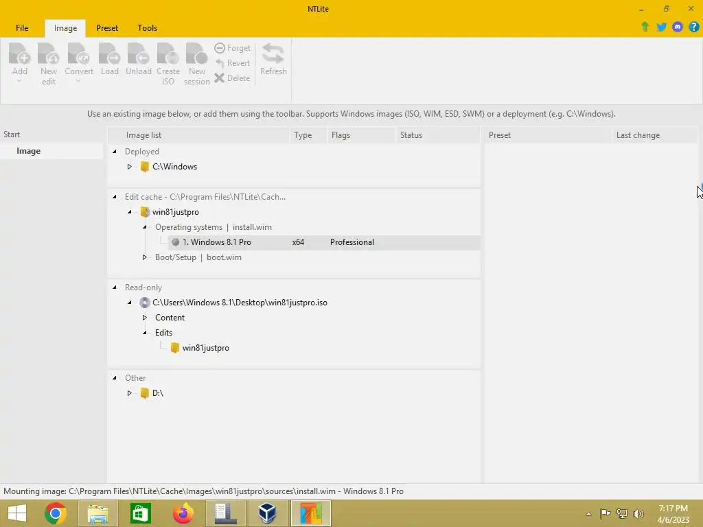Select the win81justpro.iso disc icon
703x527 pixels.
[144, 303]
